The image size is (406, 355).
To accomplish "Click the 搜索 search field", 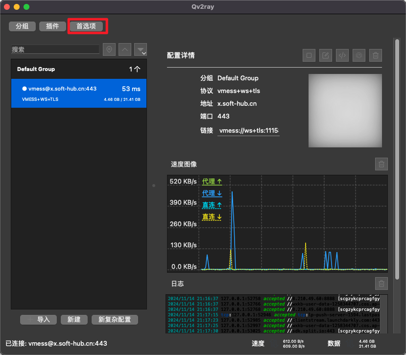I will pos(55,49).
